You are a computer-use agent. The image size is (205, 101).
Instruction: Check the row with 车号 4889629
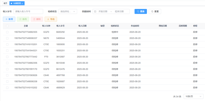coord(7,88)
